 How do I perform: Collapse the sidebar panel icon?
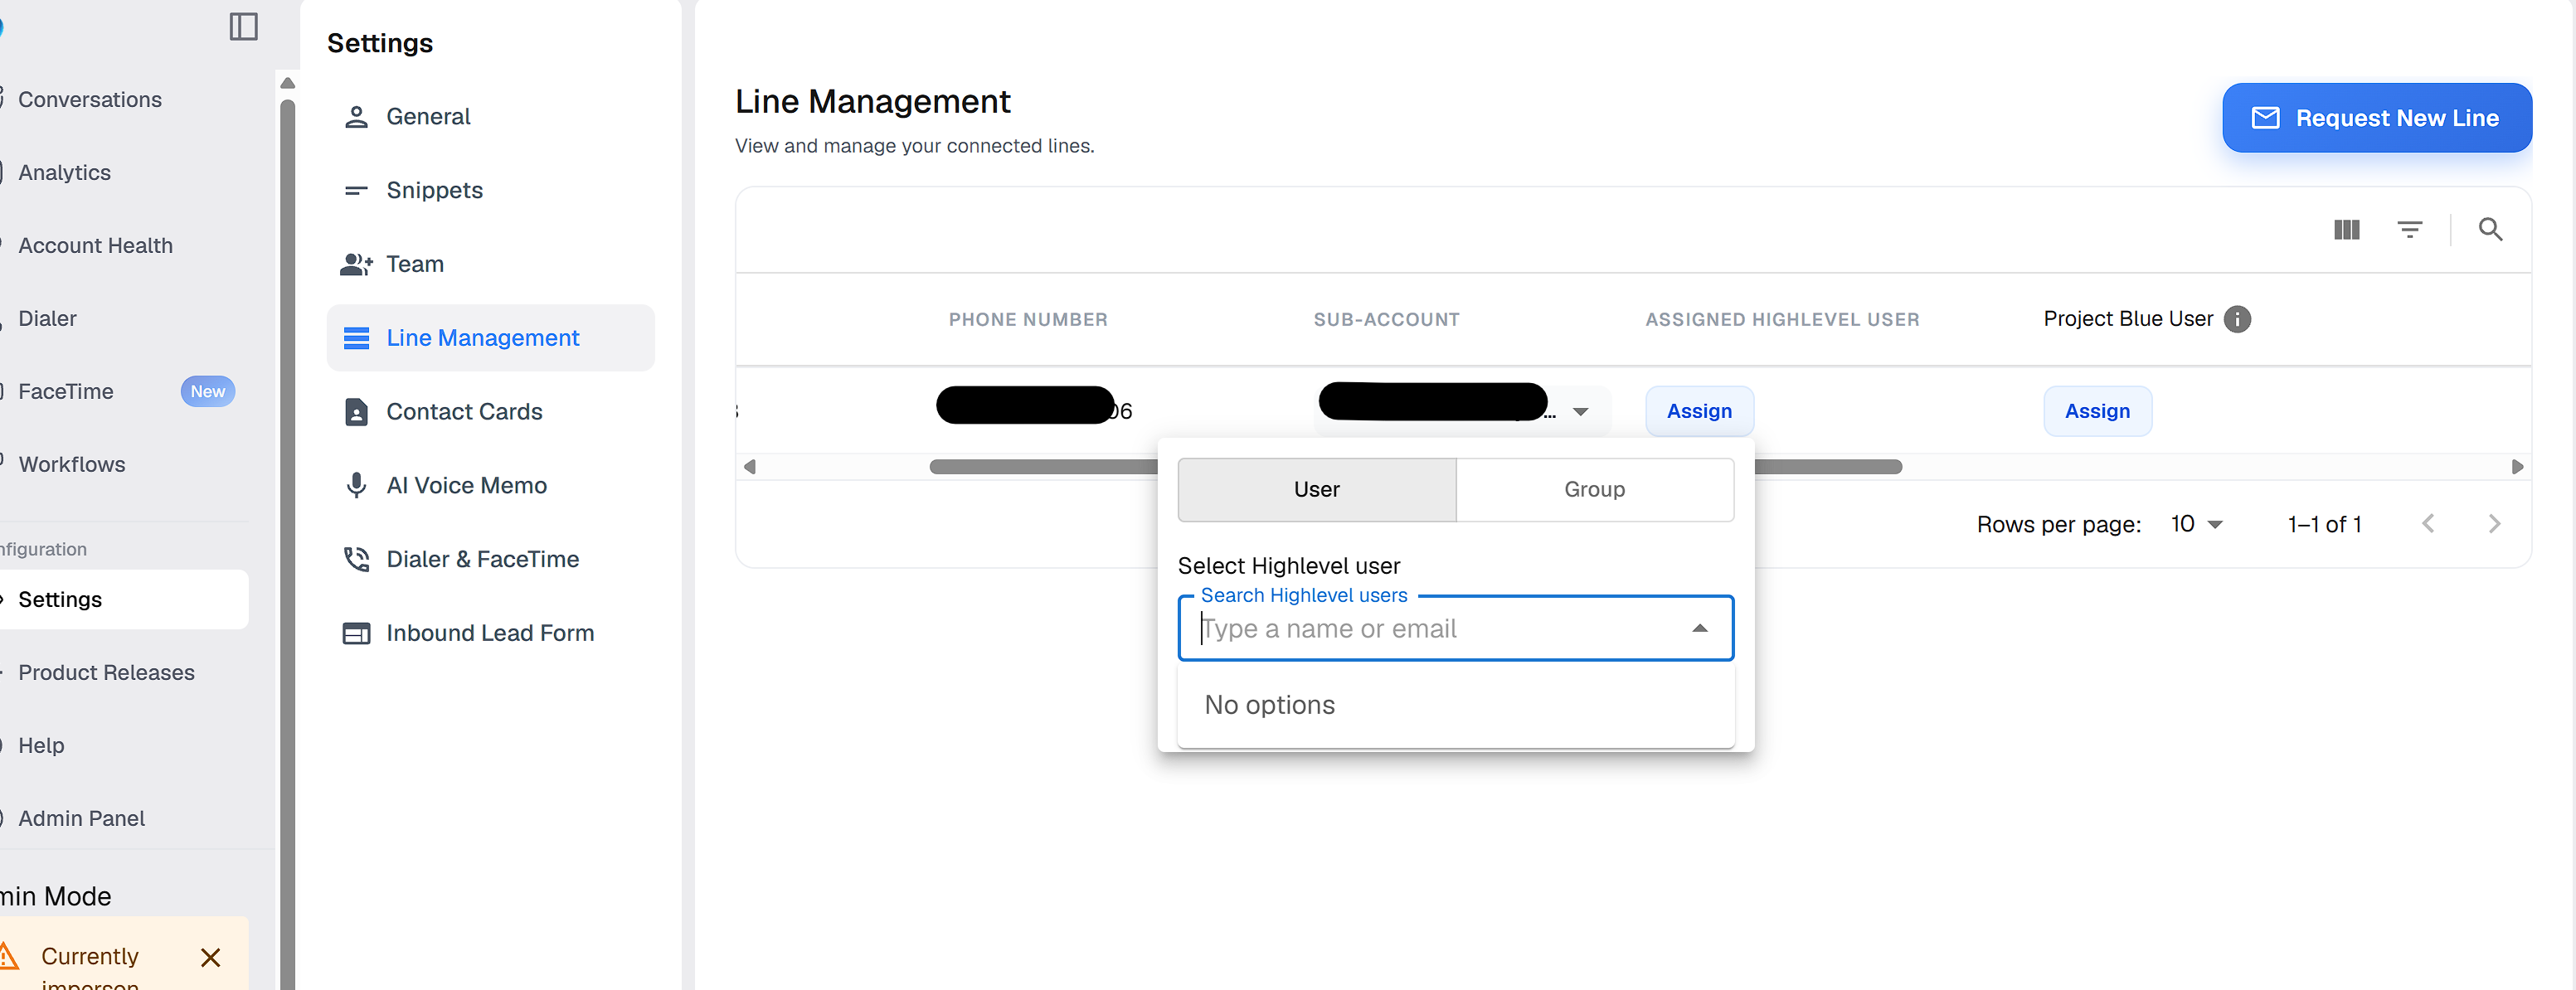[244, 26]
